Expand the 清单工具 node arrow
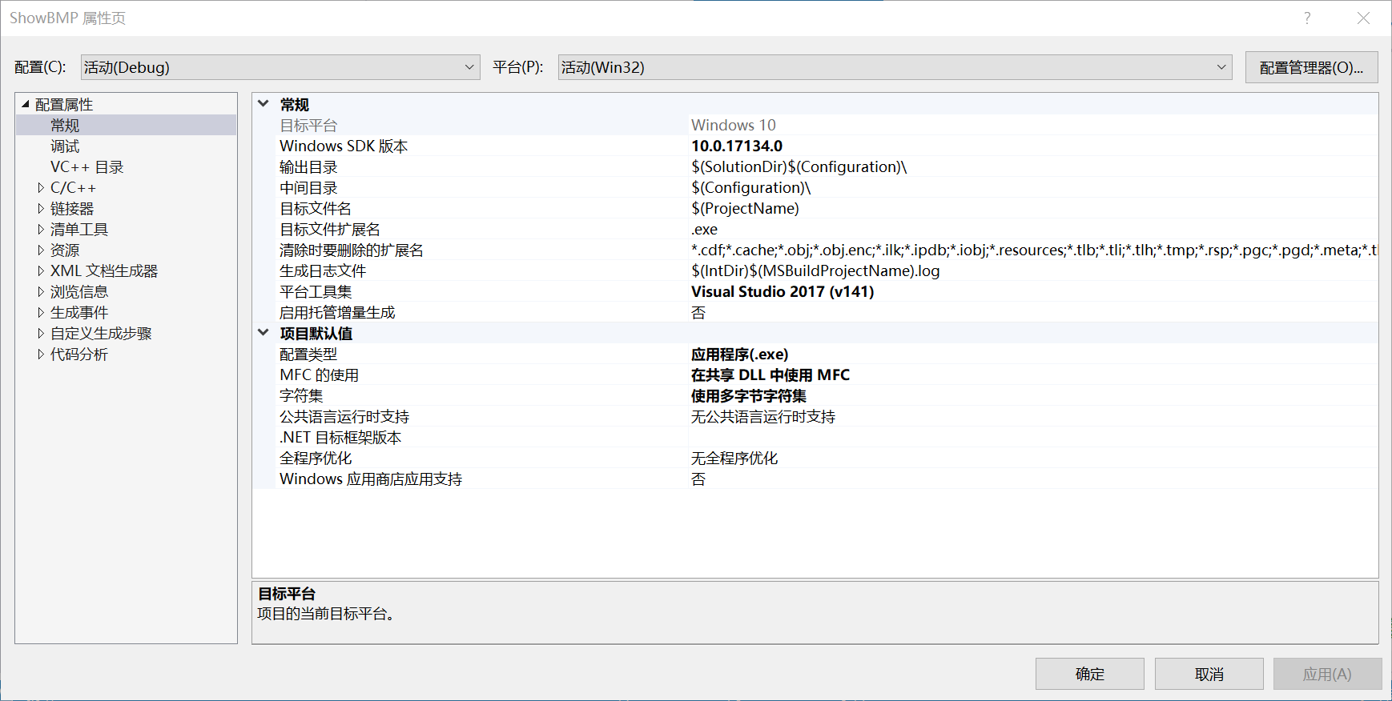1392x701 pixels. pos(41,229)
